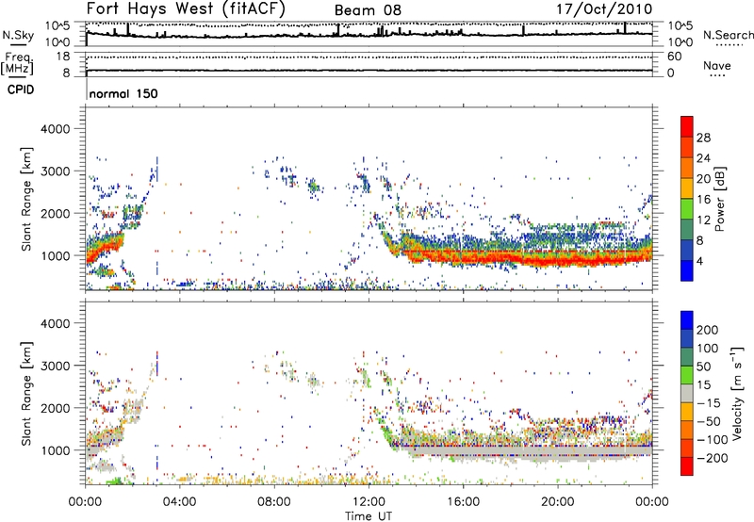Select the '200' label on the Velocity color bar
Screen dimensions: 754x522
[x=708, y=330]
